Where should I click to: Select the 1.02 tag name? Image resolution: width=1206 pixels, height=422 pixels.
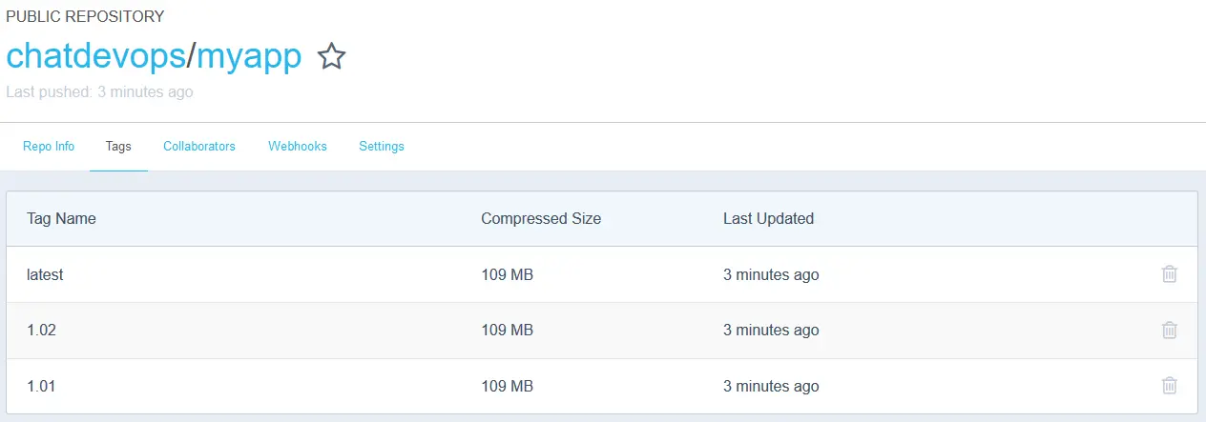click(x=42, y=331)
